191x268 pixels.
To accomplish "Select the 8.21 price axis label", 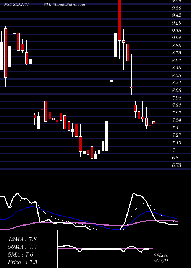I will (176, 83).
